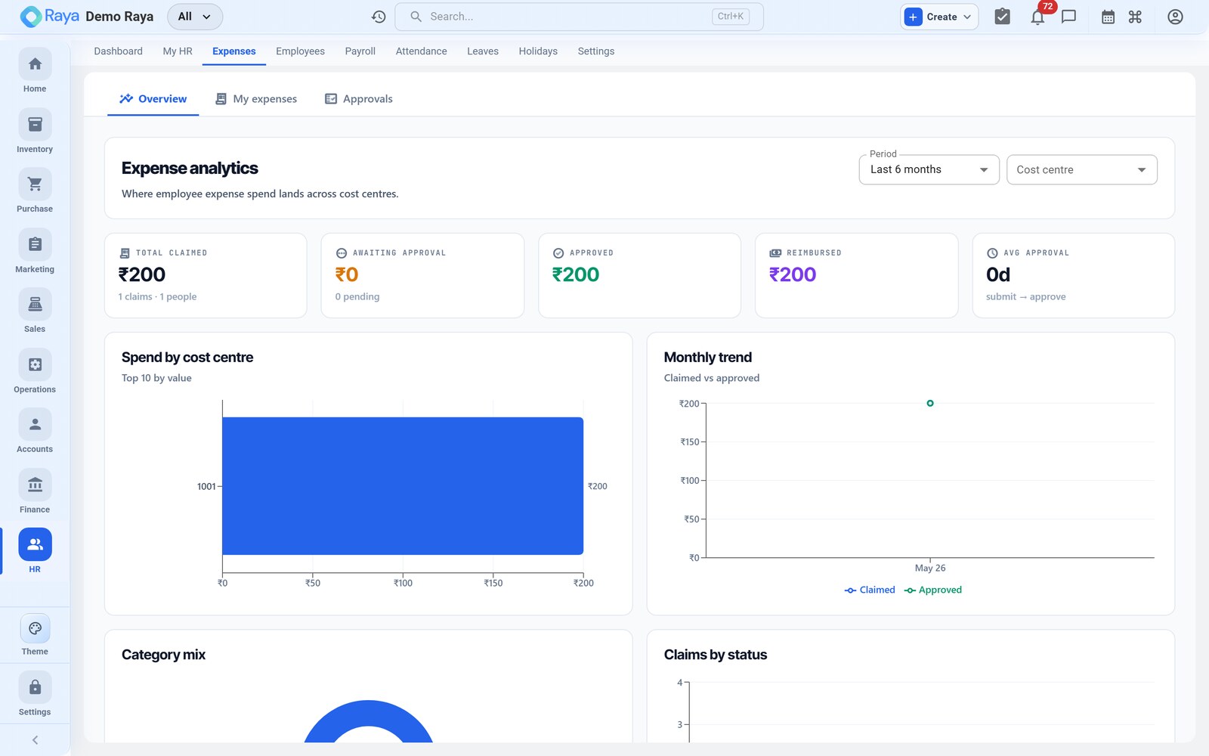This screenshot has width=1209, height=756.
Task: Click the Approved ₹200 value
Action: [576, 274]
